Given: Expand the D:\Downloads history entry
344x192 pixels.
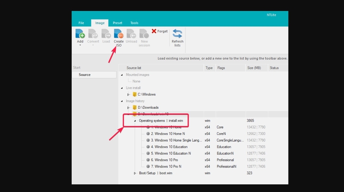Looking at the screenshot, I should pyautogui.click(x=128, y=108).
